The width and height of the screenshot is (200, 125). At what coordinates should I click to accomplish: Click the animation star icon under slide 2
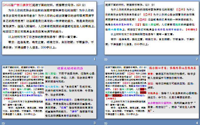(107, 60)
